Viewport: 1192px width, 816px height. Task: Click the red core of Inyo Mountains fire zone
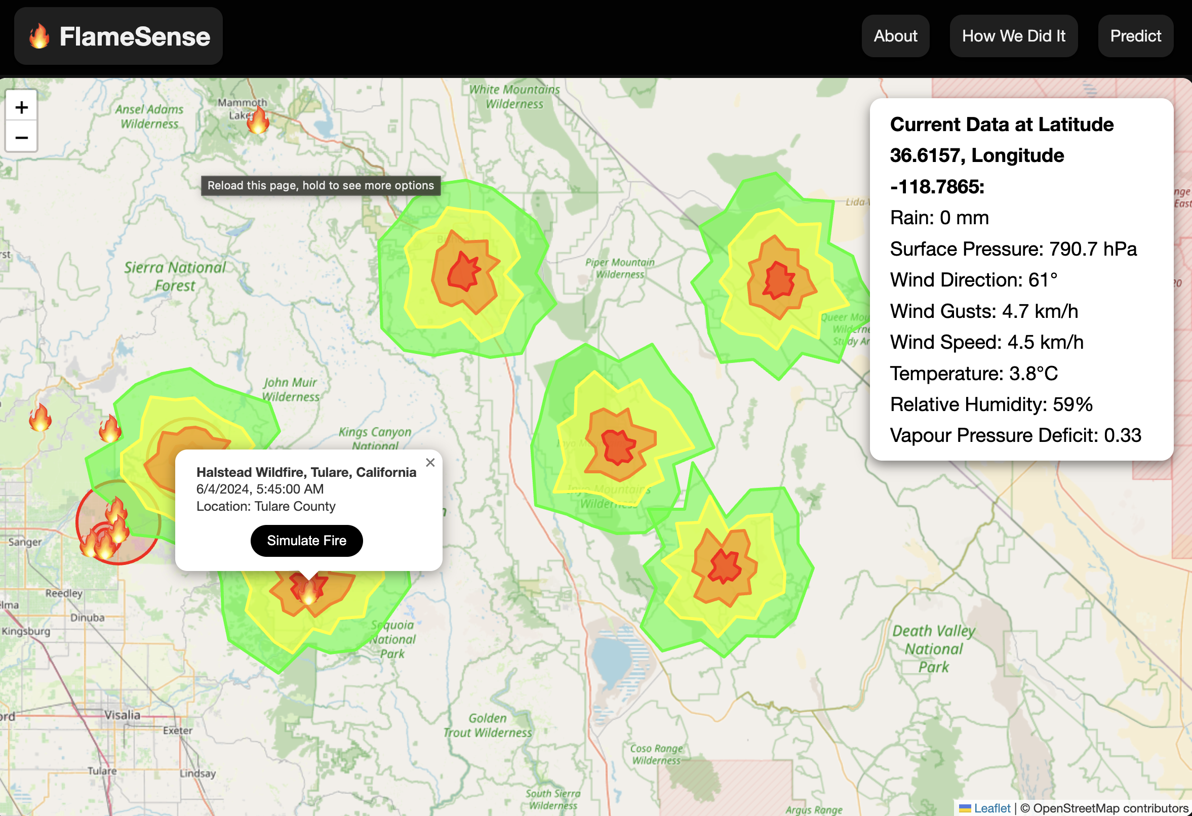tap(618, 446)
